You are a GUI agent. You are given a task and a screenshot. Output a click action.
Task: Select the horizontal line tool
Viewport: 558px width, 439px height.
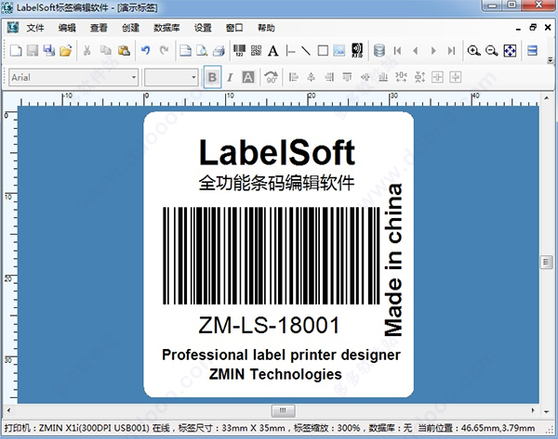290,51
